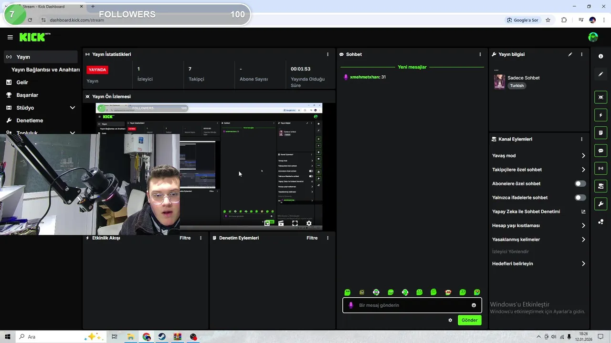Bookmark this page with the star icon

[548, 20]
